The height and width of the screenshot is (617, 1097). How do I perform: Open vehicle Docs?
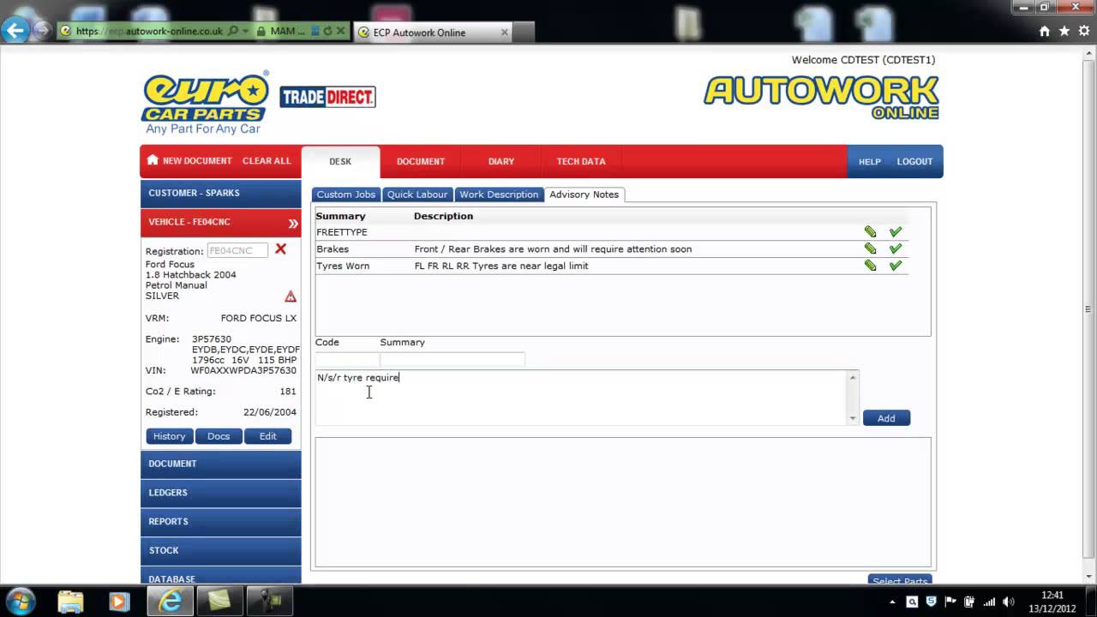pyautogui.click(x=219, y=436)
